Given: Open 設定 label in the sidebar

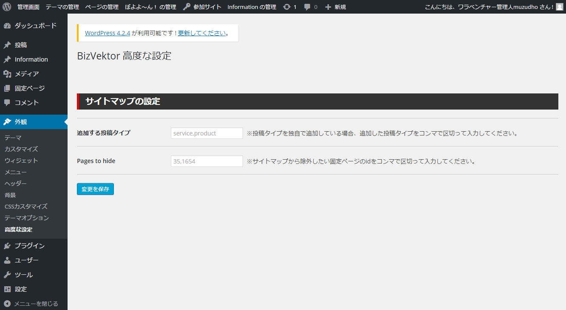Looking at the screenshot, I should point(21,289).
